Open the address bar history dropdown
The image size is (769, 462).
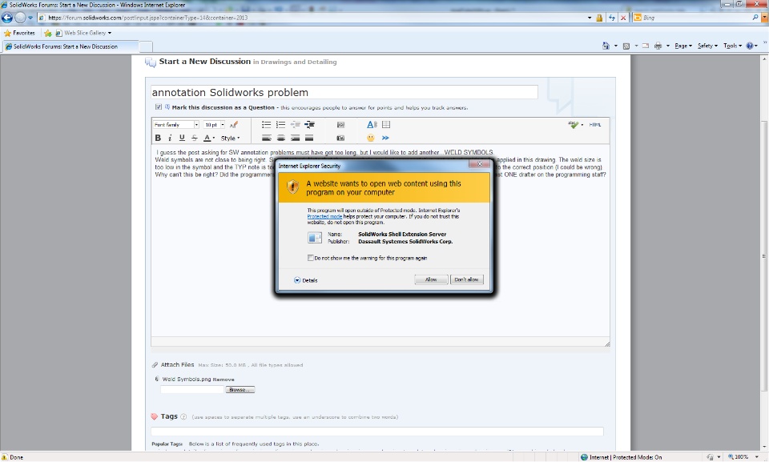click(590, 18)
